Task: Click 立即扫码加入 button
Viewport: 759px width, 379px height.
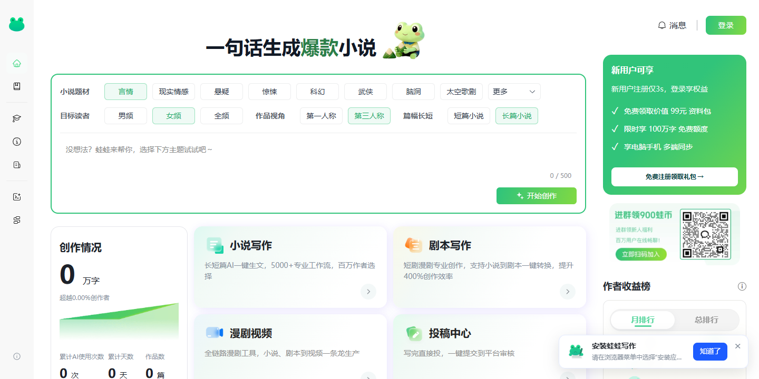Action: tap(641, 254)
